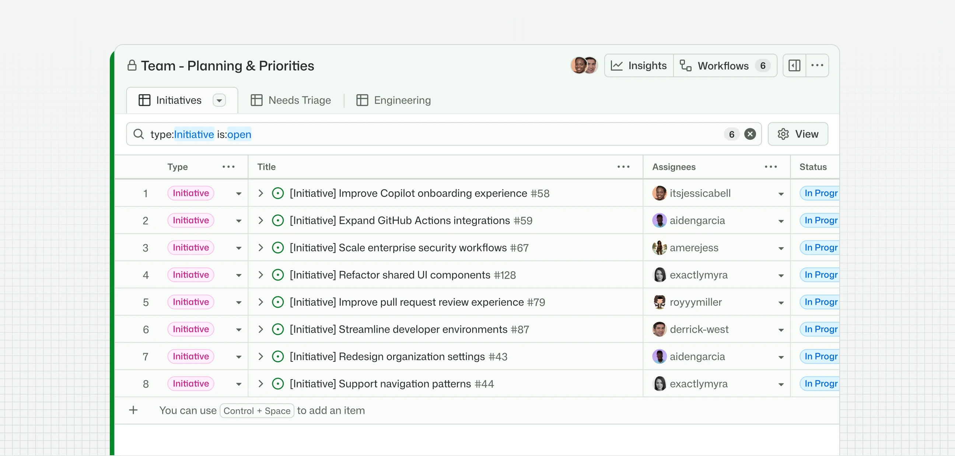955x456 pixels.
Task: Open assignee dropdown for amerejess
Action: pos(781,248)
